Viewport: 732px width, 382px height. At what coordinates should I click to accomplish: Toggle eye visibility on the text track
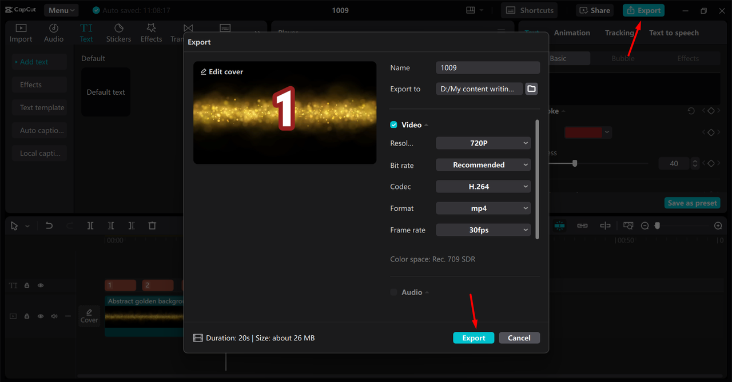click(x=41, y=286)
